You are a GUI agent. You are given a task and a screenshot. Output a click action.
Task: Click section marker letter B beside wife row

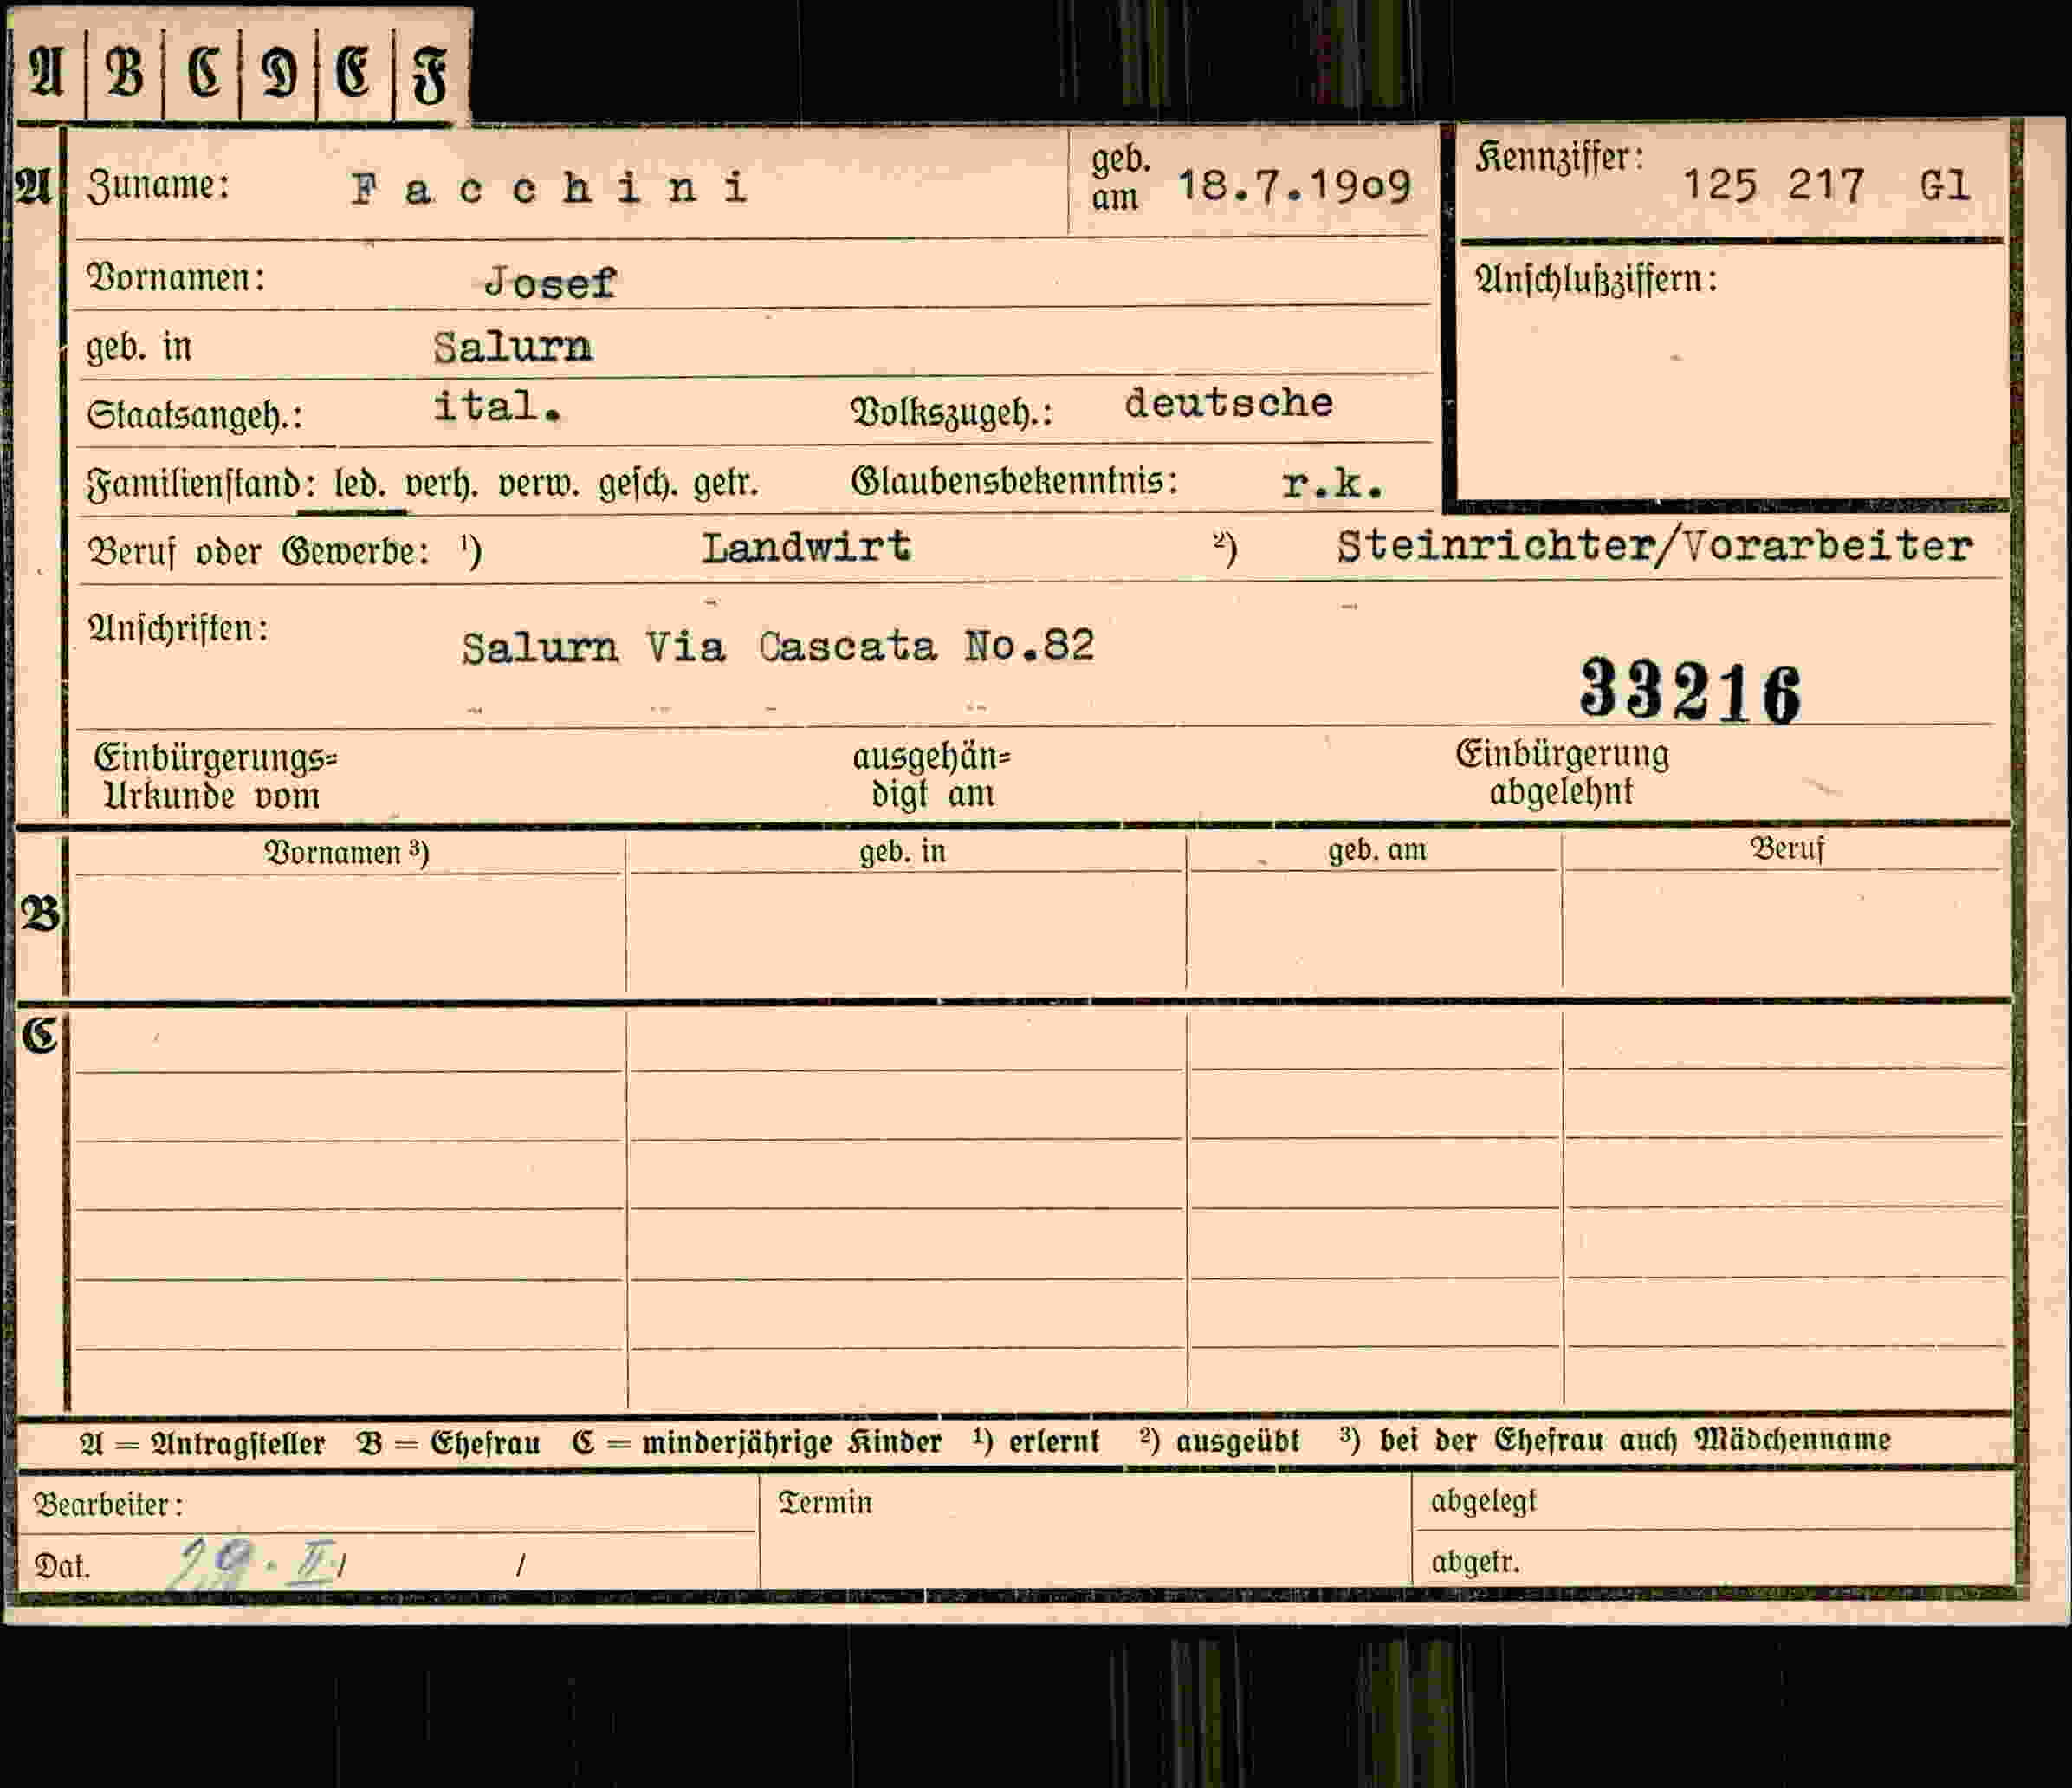(40, 914)
